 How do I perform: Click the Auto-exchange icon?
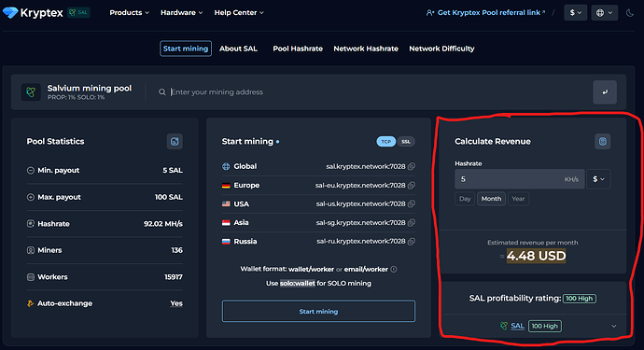(31, 303)
